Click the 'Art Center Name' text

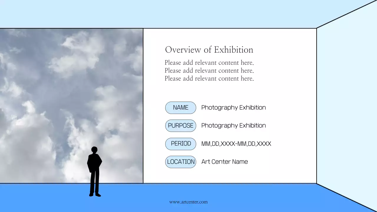tap(224, 162)
